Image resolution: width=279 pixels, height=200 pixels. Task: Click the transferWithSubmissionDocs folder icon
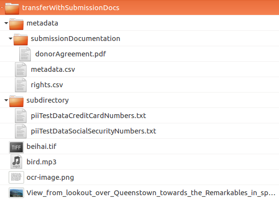pyautogui.click(x=12, y=8)
